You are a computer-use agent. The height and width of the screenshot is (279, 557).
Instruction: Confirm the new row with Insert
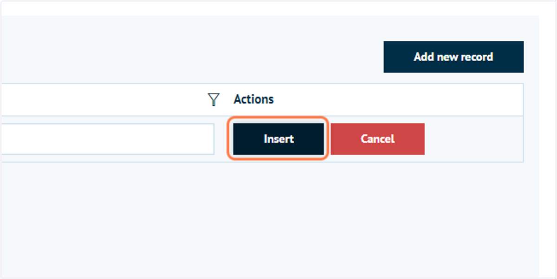point(278,139)
